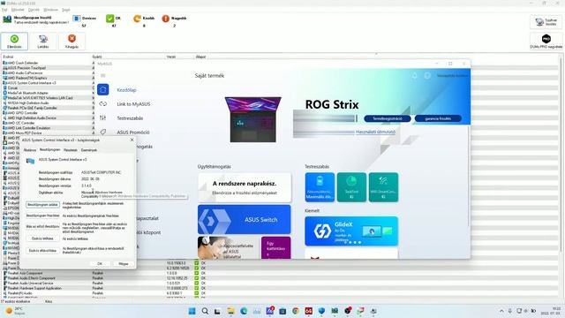Screen dimensions: 565x318
Task: Open the second menu in the DUMo menu bar
Action: [x=18, y=10]
